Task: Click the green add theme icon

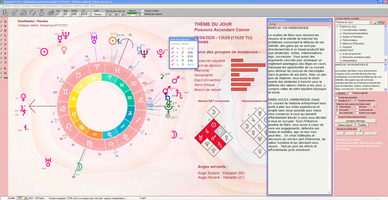Action: [x=379, y=22]
